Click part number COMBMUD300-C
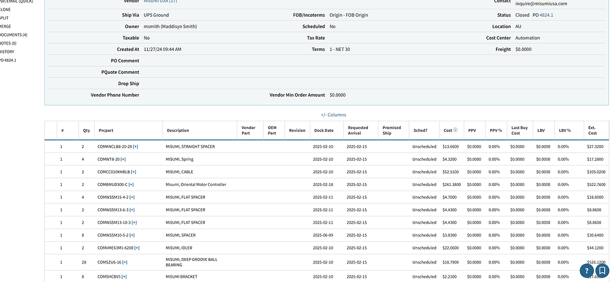 coord(113,184)
